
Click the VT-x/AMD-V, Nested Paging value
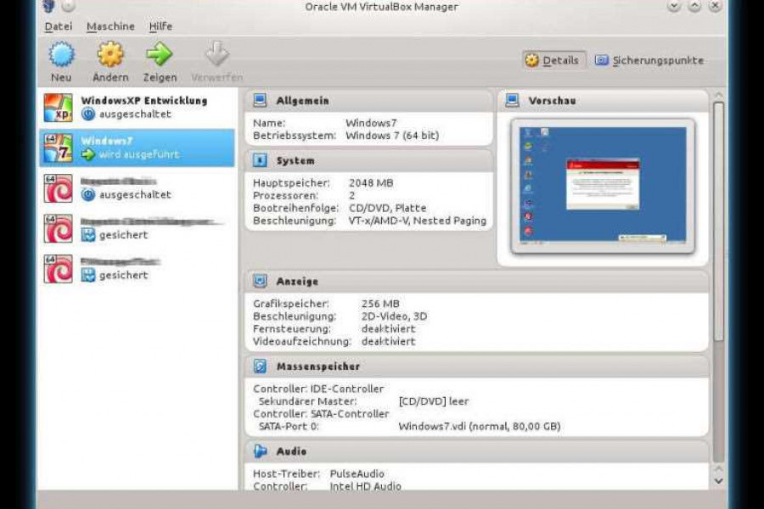tap(417, 221)
